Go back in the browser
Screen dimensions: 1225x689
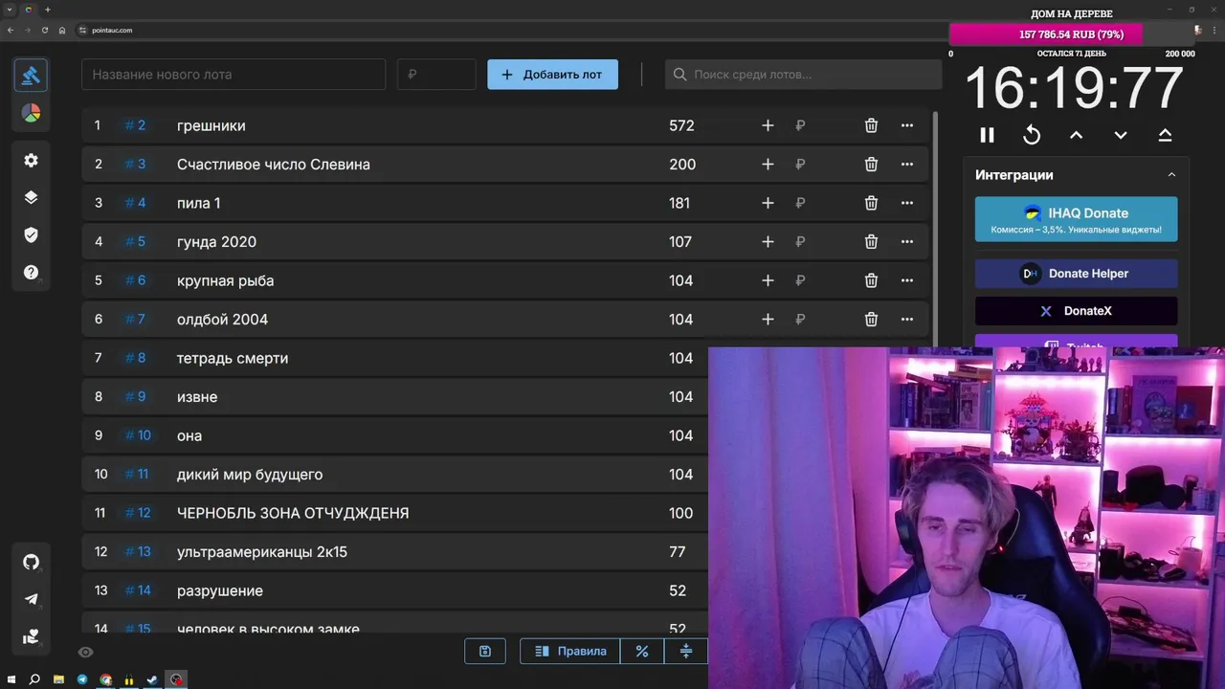(10, 31)
